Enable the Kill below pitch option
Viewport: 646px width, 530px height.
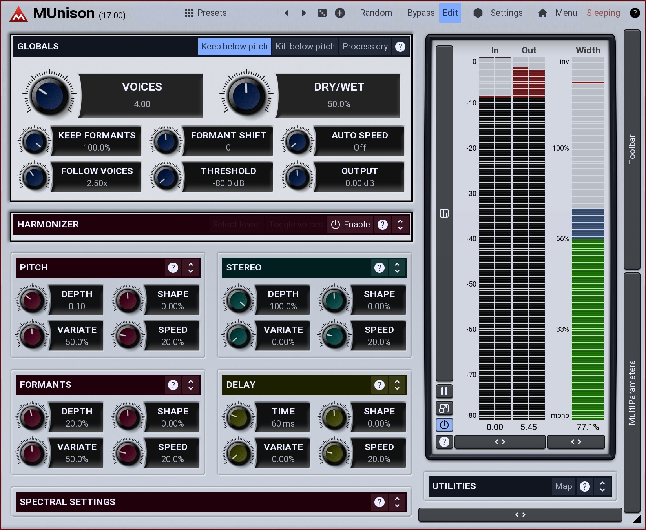(305, 47)
